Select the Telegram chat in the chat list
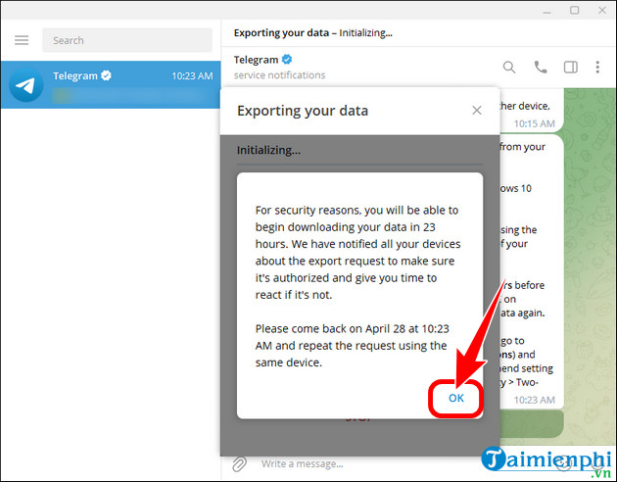This screenshot has height=482, width=617. (111, 85)
